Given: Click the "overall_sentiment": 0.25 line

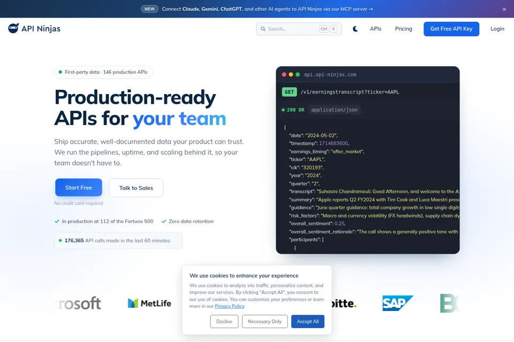Looking at the screenshot, I should pos(317,223).
